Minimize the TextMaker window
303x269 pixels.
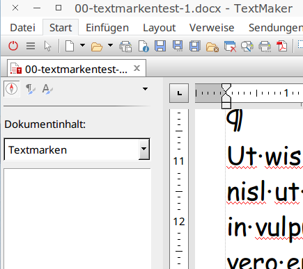coord(37,8)
